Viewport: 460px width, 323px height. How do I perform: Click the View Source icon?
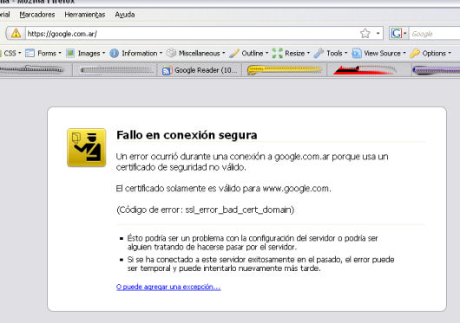(357, 53)
